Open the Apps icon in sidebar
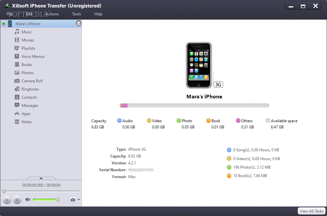This screenshot has height=216, width=327. click(x=17, y=113)
